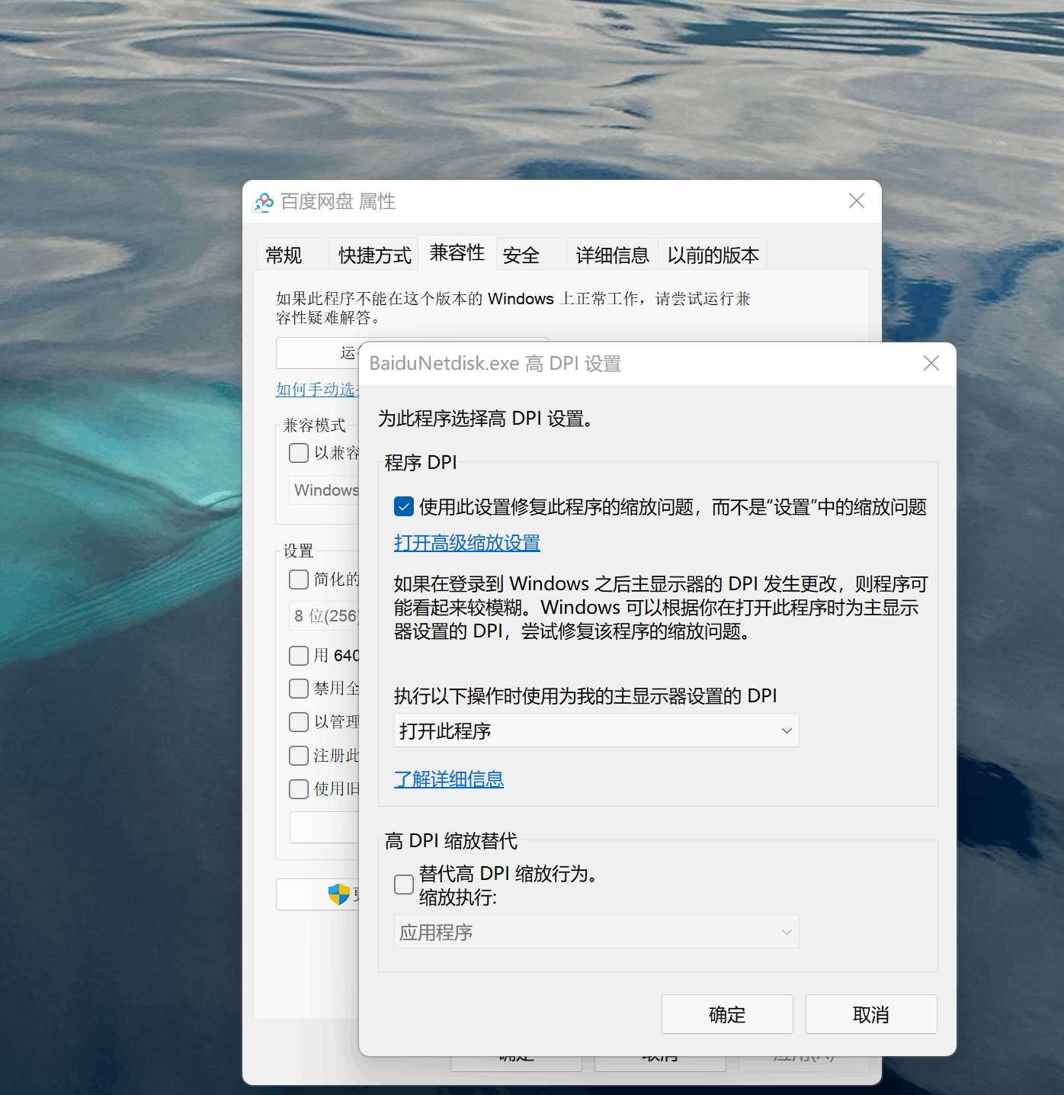Open the 以前的版本 tab
This screenshot has height=1095, width=1064.
pyautogui.click(x=712, y=254)
